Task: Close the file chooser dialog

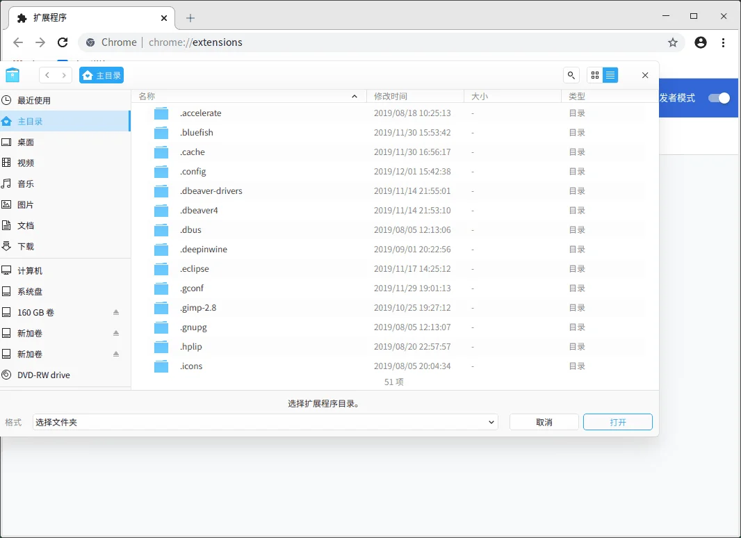Action: pyautogui.click(x=644, y=75)
